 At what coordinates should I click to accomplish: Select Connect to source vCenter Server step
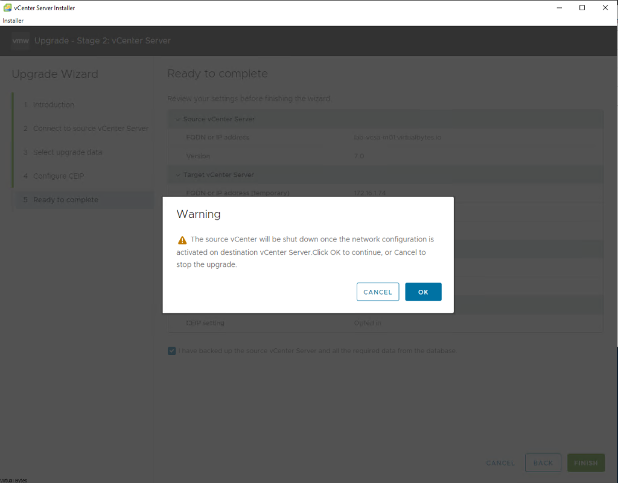tap(91, 129)
